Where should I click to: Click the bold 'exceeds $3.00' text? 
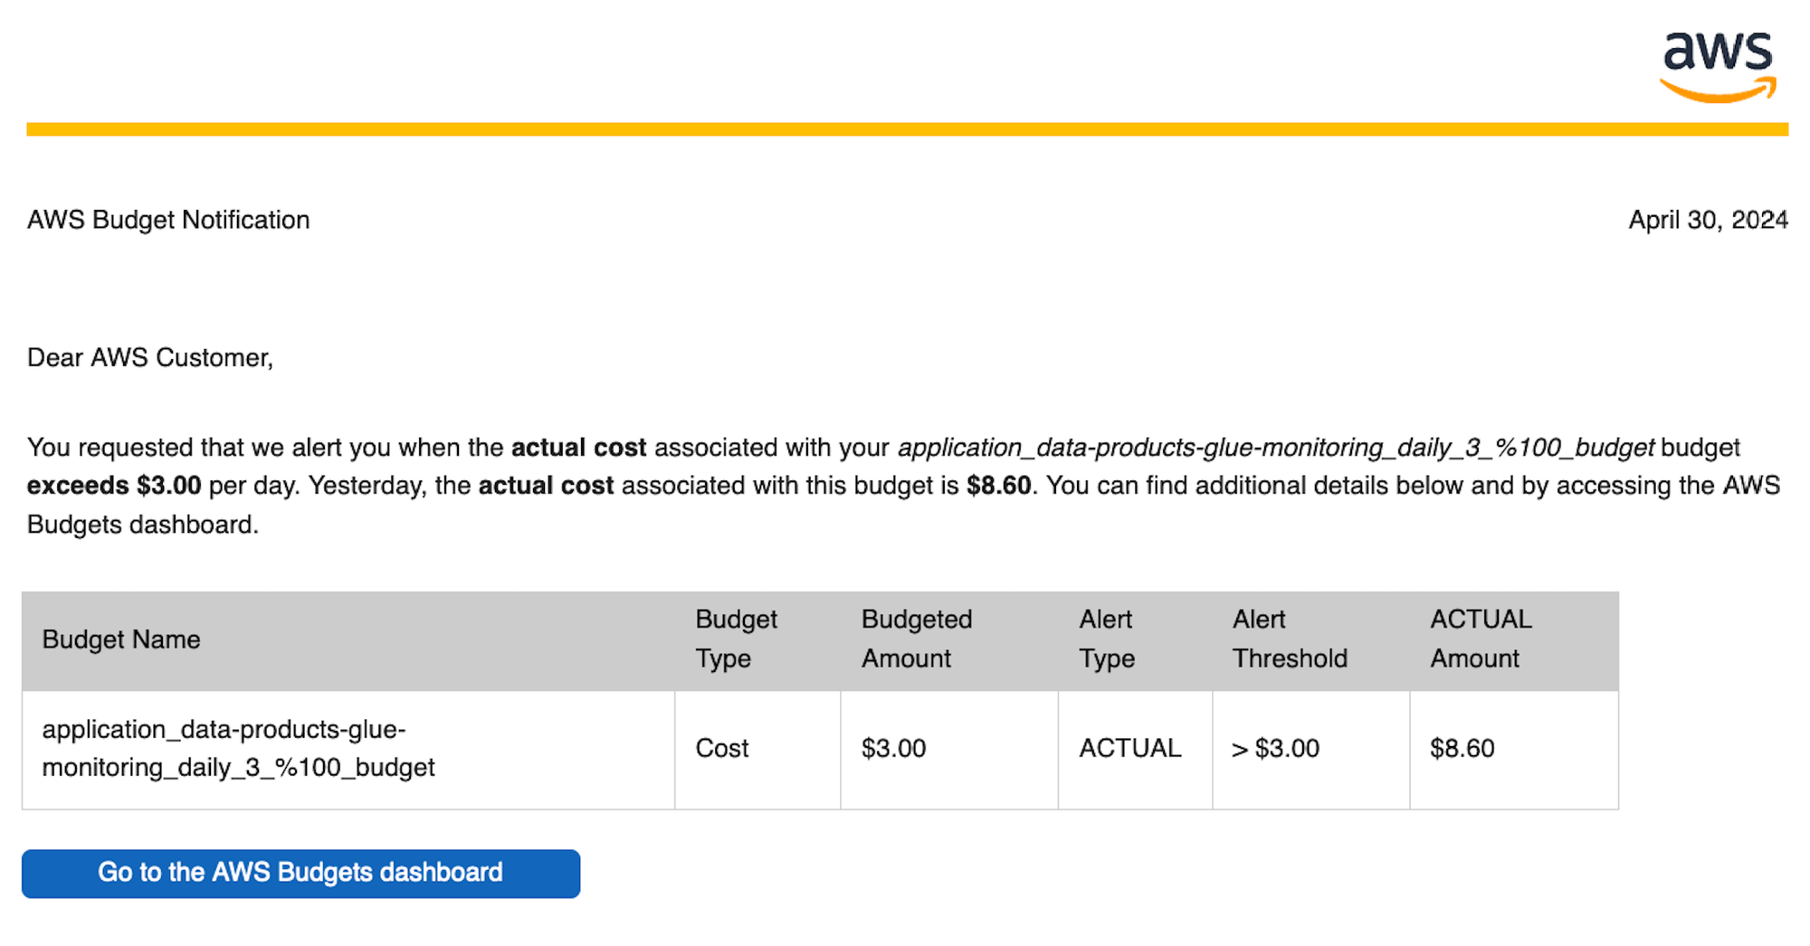[114, 486]
